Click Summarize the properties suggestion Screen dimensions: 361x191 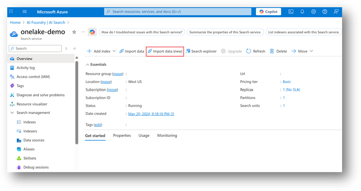point(225,32)
